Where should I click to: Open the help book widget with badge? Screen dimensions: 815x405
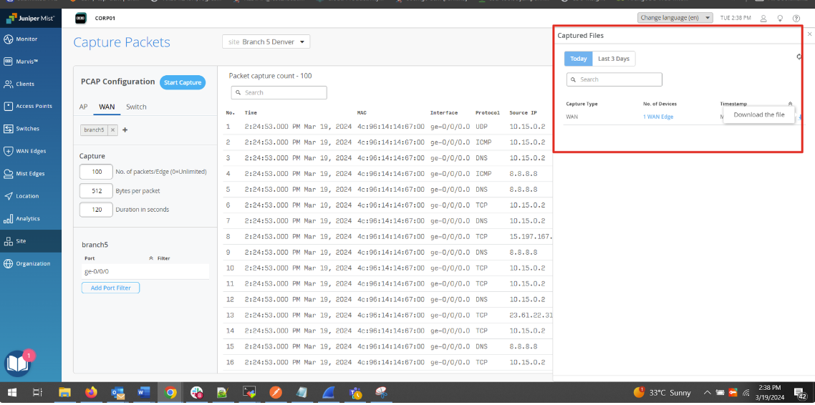(x=18, y=363)
